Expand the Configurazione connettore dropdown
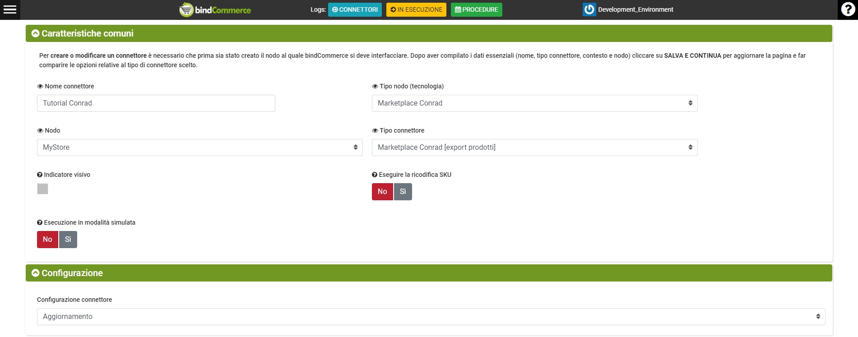This screenshot has width=858, height=337. [431, 317]
